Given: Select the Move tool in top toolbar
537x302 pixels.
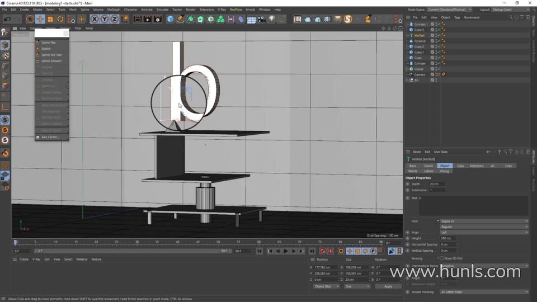Looking at the screenshot, I should (x=40, y=19).
